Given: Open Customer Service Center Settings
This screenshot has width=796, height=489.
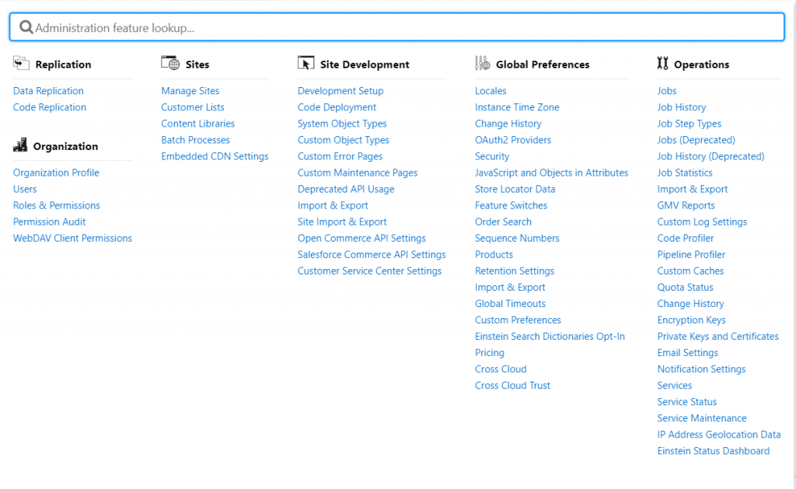Looking at the screenshot, I should pos(369,271).
